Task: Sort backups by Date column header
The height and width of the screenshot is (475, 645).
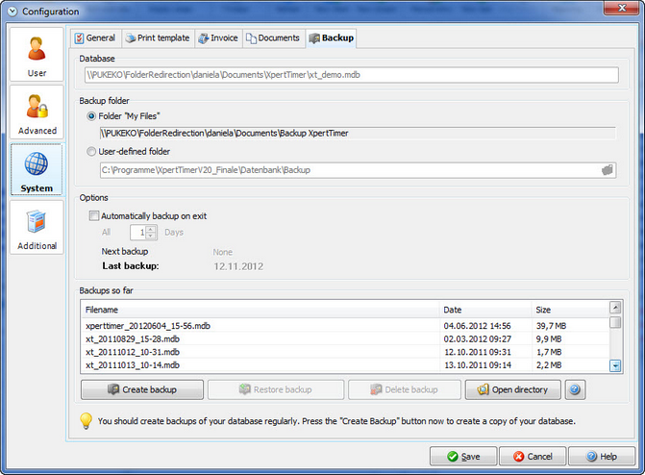Action: 486,310
